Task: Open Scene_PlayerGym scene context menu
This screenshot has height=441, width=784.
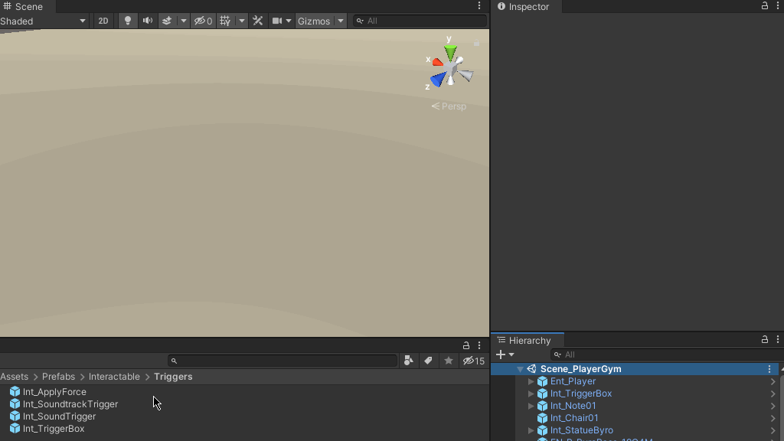Action: 769,369
